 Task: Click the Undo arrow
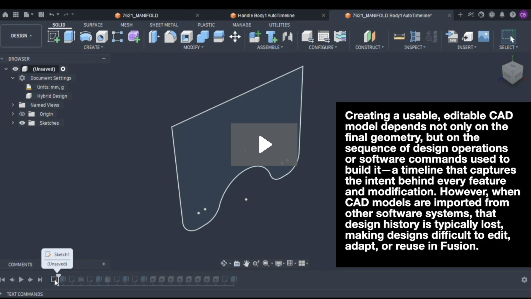[x=52, y=15]
